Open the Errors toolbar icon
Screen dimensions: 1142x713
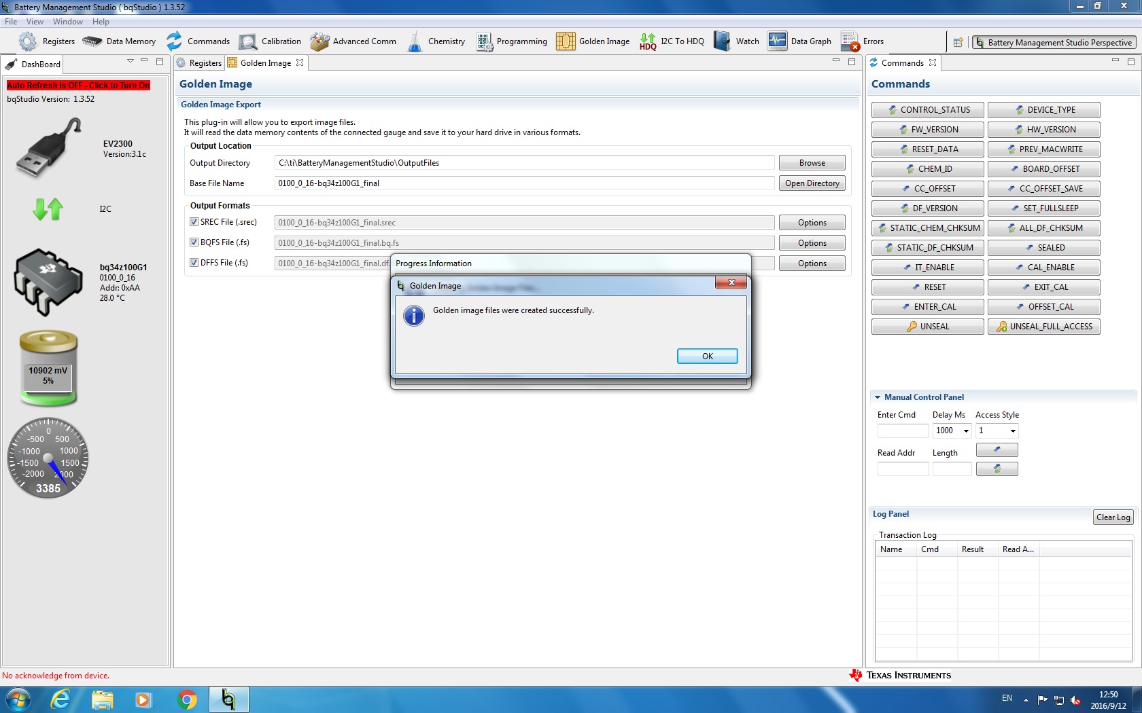(x=850, y=41)
